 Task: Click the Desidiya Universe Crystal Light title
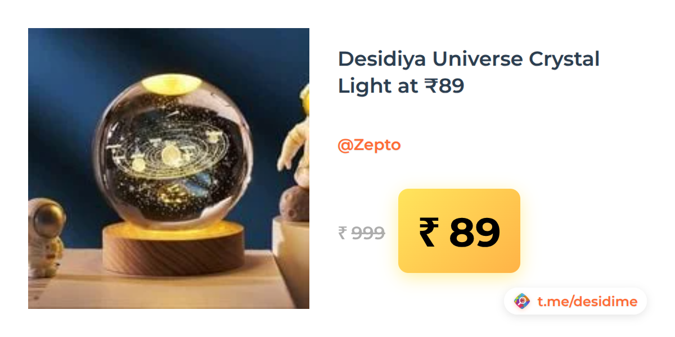[469, 72]
